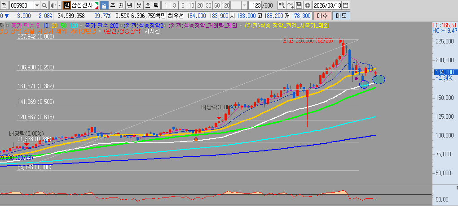Click the 최우선 price 184,000
Screen dimensions: 458x206
pyautogui.click(x=196, y=16)
